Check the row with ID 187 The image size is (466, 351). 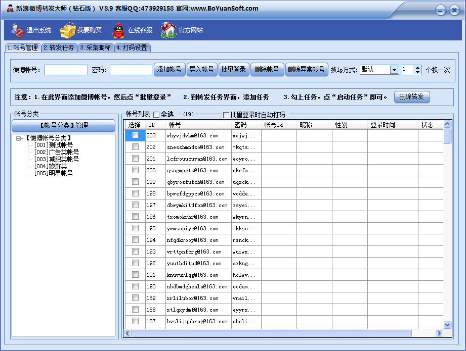click(135, 321)
